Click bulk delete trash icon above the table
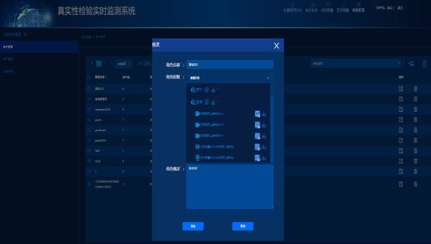Image resolution: width=431 pixels, height=244 pixels. pyautogui.click(x=424, y=63)
